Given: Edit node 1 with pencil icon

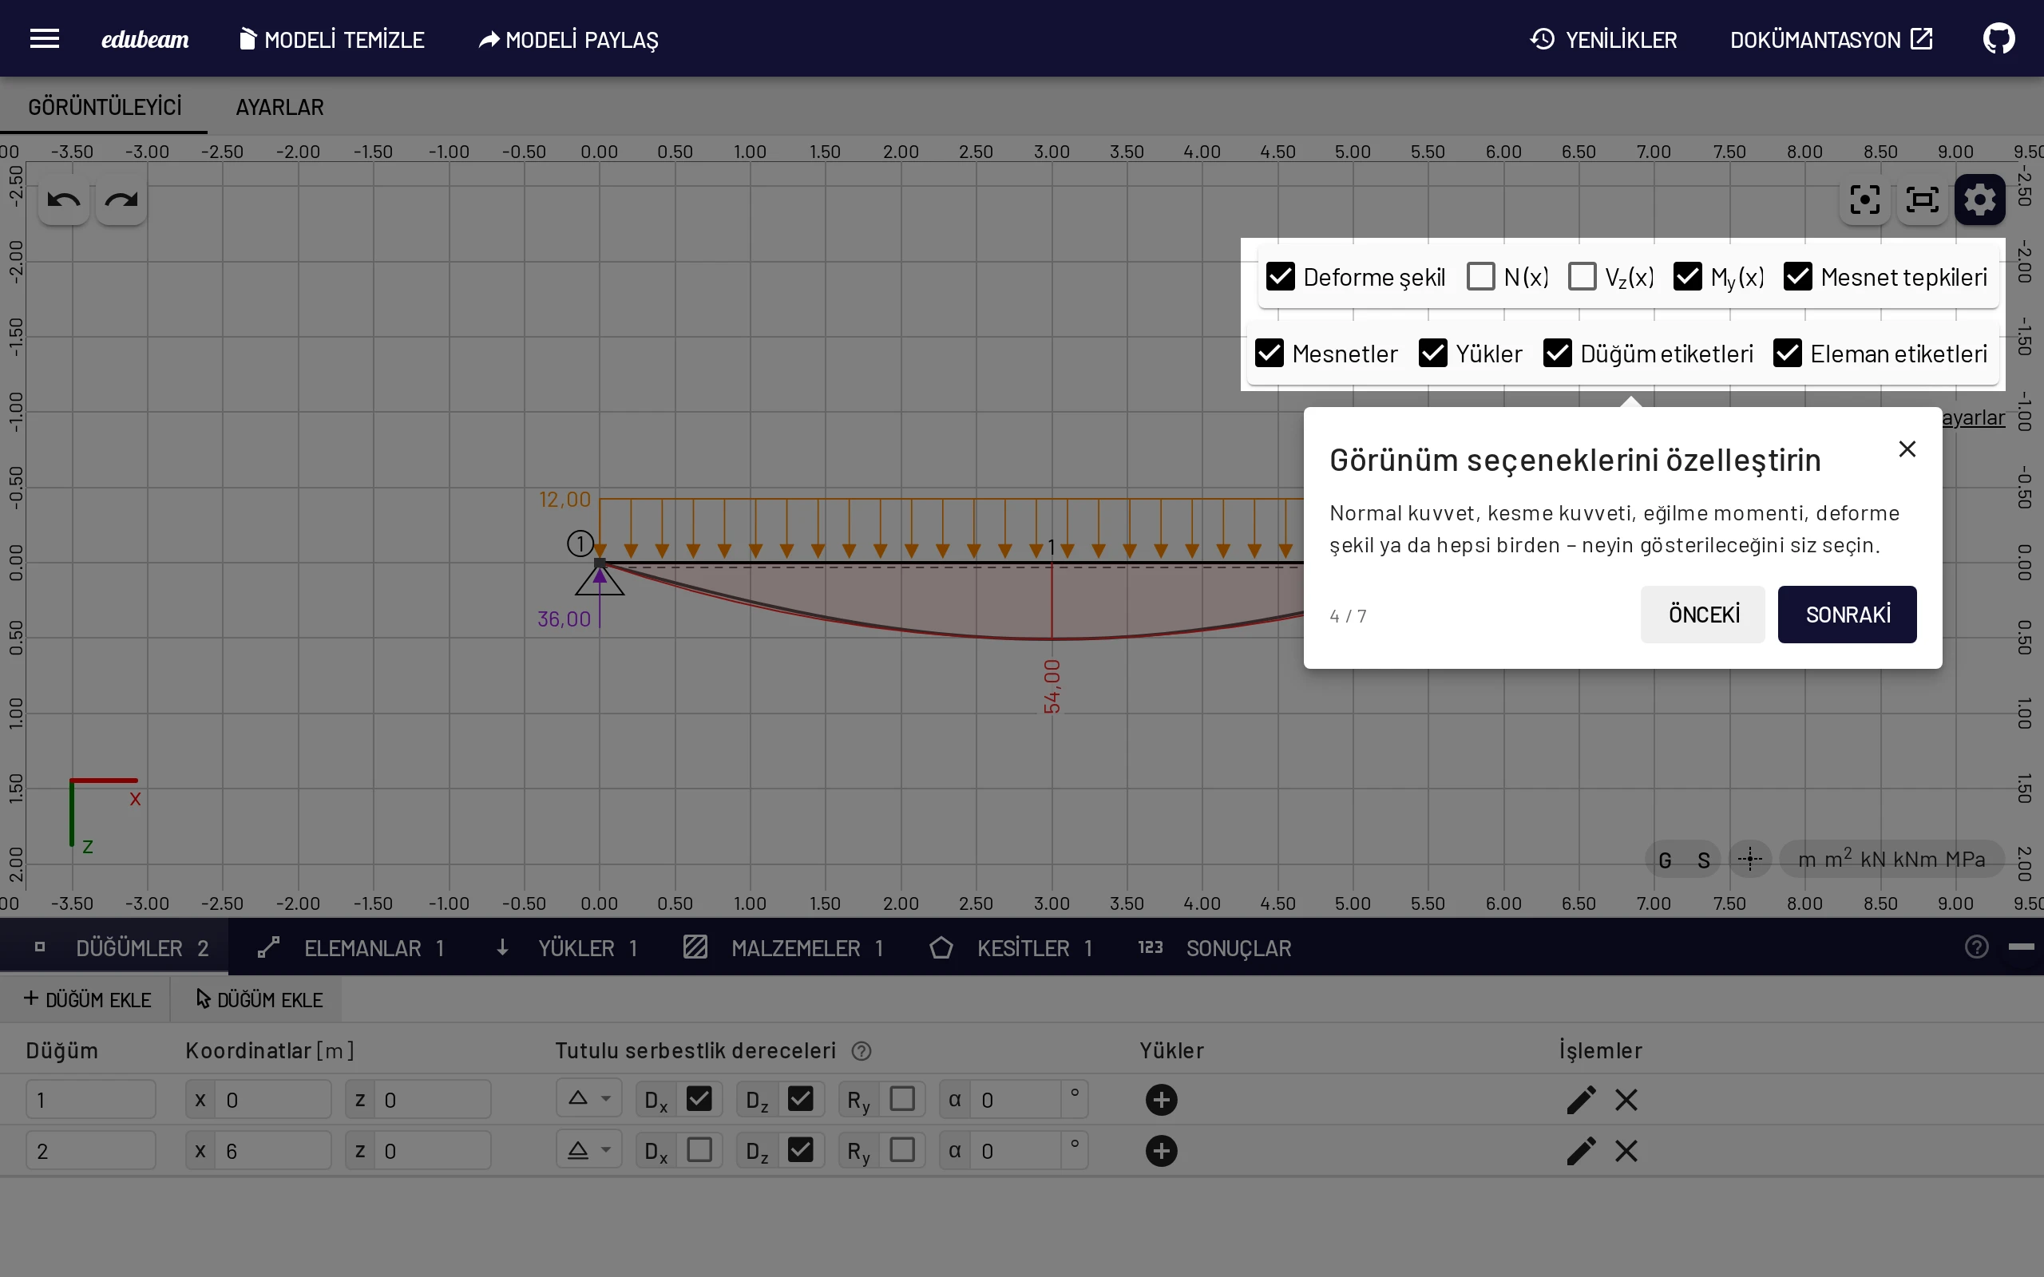Looking at the screenshot, I should (1580, 1100).
